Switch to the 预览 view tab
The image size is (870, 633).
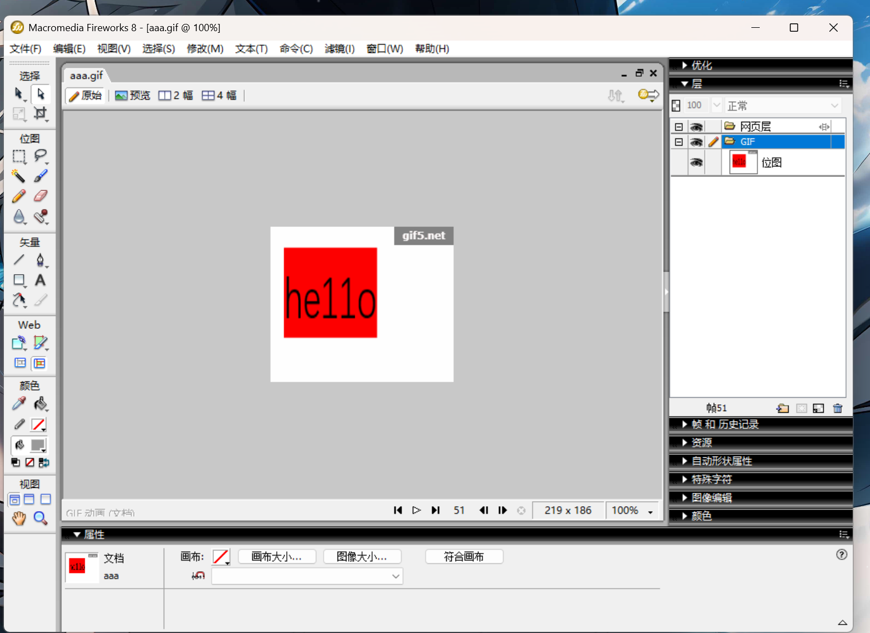pyautogui.click(x=133, y=96)
